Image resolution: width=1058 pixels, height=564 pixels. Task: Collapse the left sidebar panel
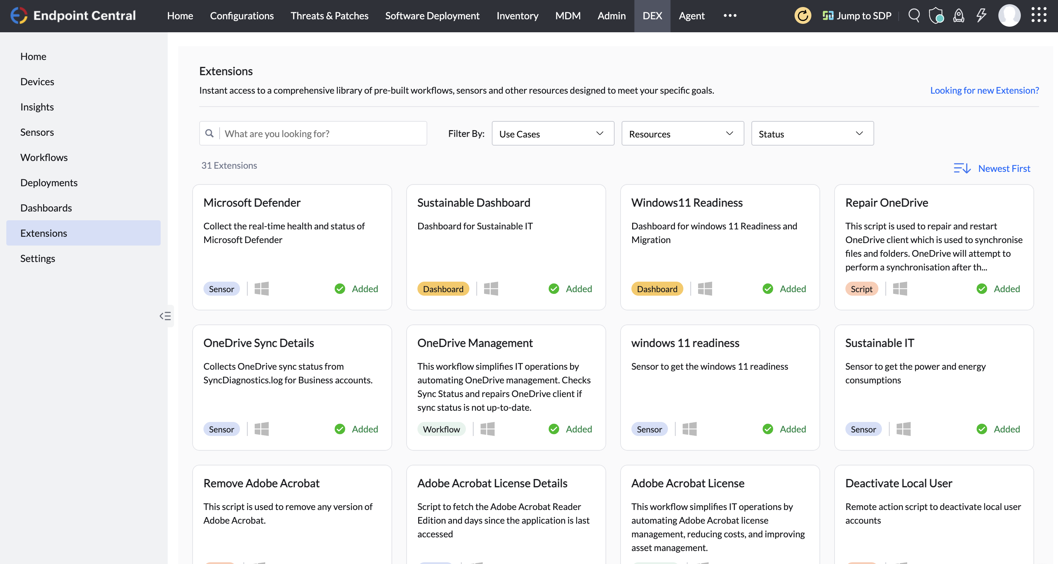click(x=165, y=316)
